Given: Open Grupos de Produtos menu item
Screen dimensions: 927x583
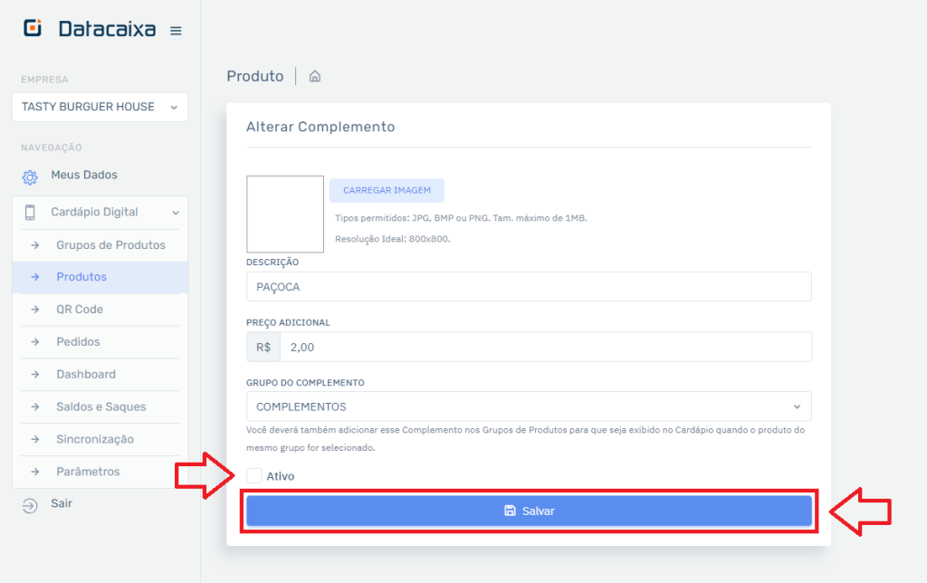Looking at the screenshot, I should (110, 245).
